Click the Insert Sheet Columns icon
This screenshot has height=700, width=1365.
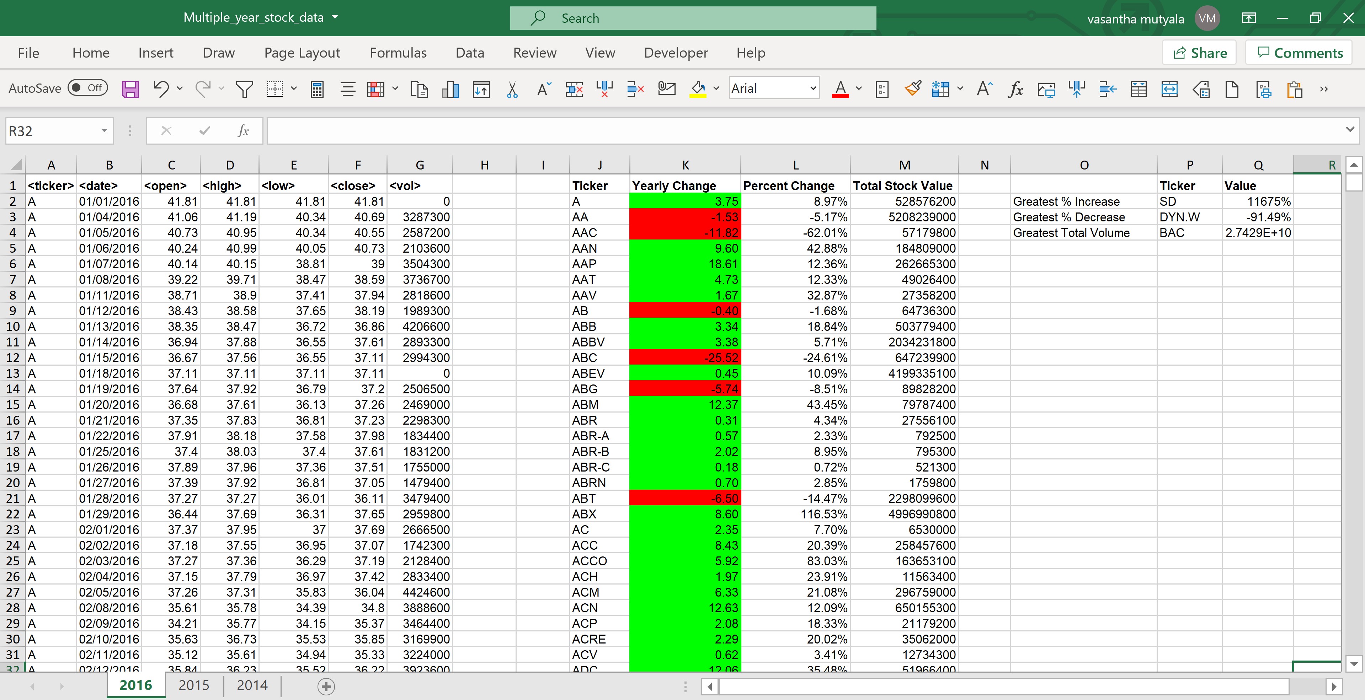pos(1077,88)
